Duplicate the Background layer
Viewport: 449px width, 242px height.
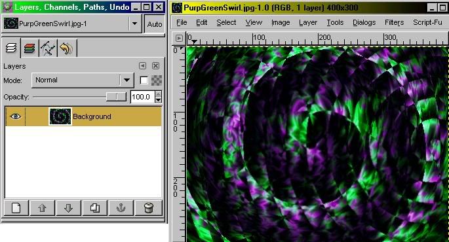(x=95, y=208)
